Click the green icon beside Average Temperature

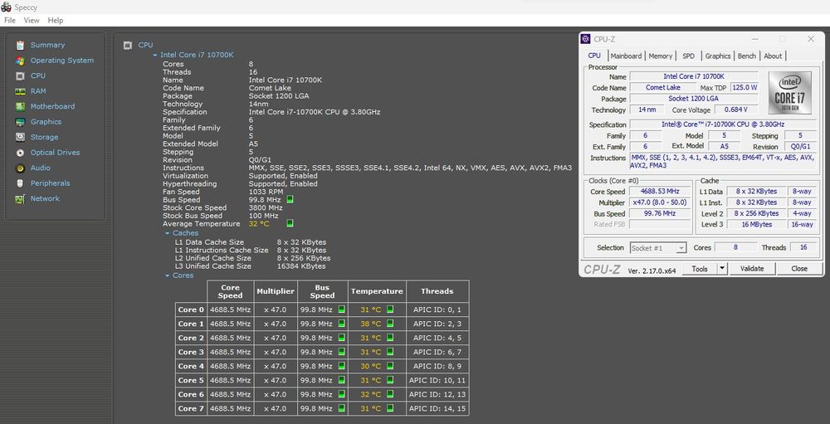[x=290, y=223]
